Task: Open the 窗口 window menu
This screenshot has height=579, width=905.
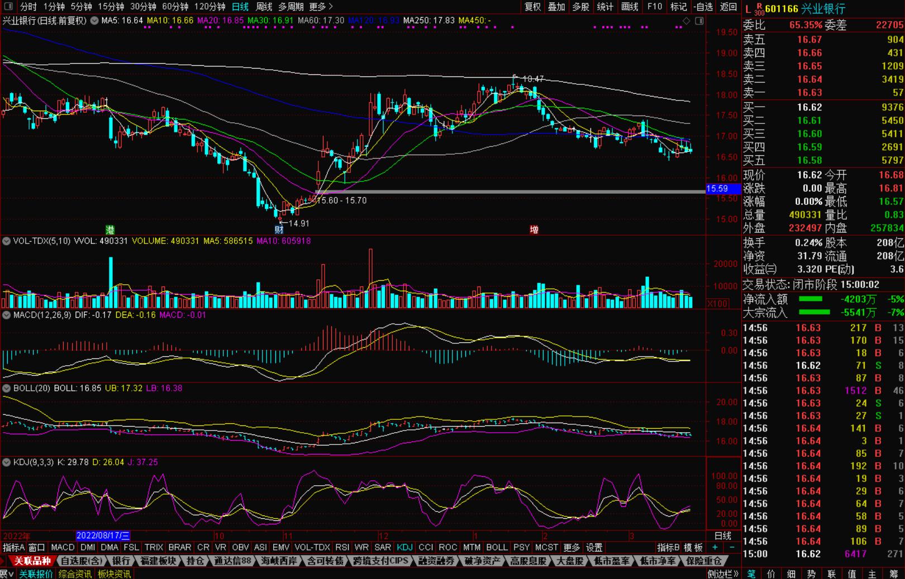Action: (37, 548)
